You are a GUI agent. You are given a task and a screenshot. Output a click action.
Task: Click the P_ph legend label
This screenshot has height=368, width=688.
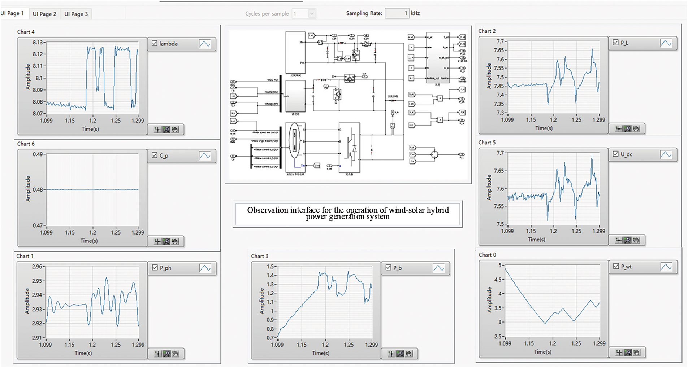(165, 268)
